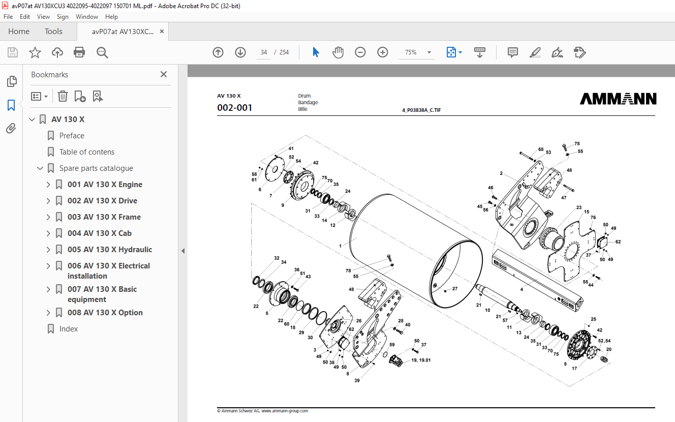The image size is (675, 422).
Task: Collapse the AV 130 X bookmark
Action: 32,119
